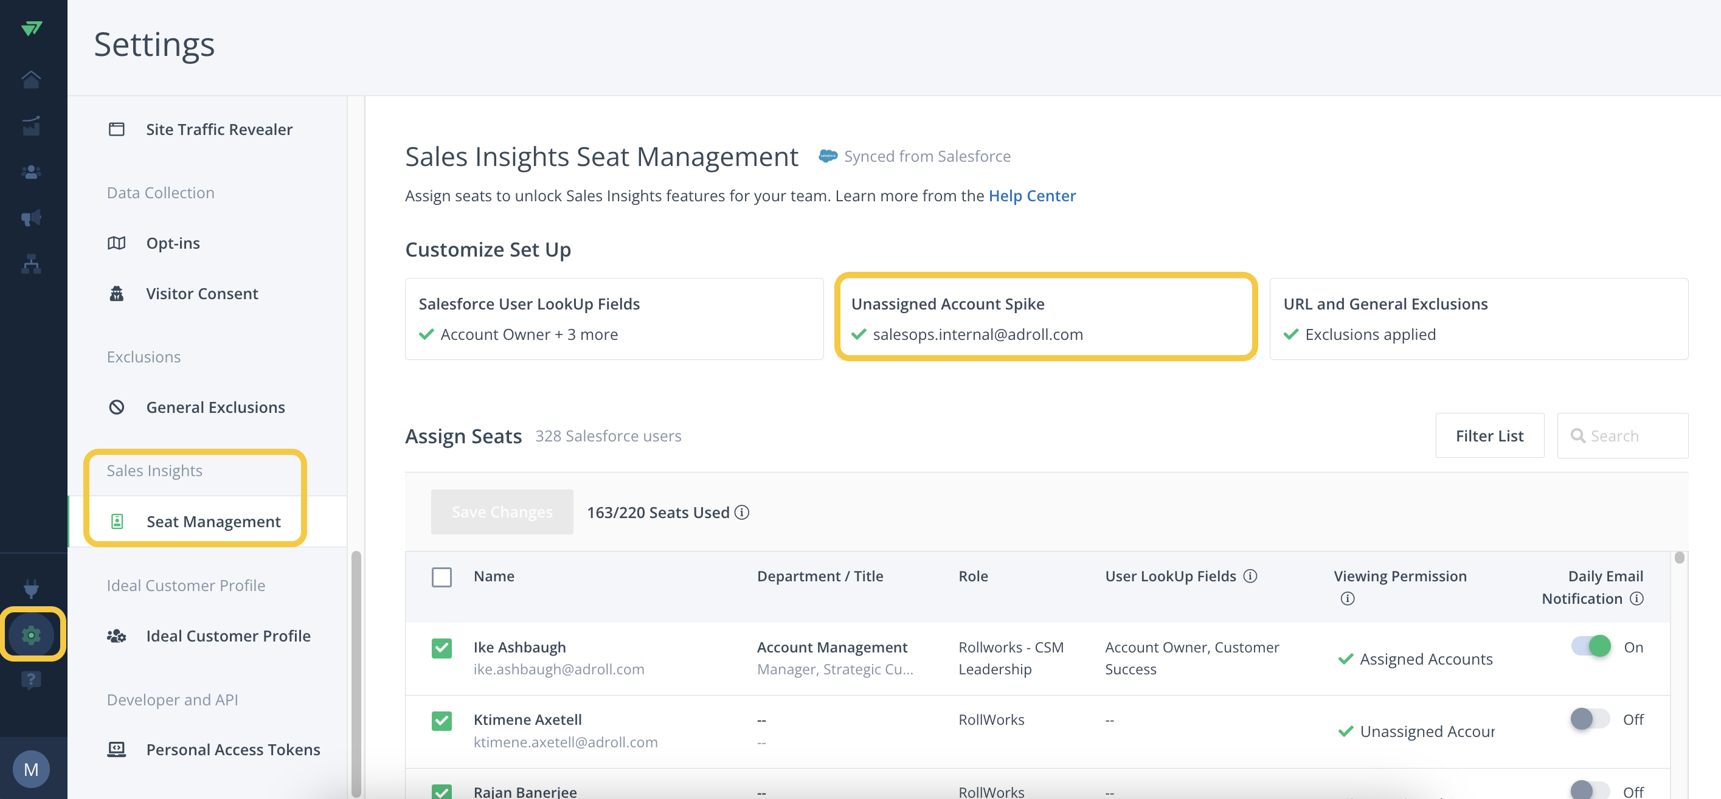
Task: Click the search magnifier icon
Action: 1578,435
